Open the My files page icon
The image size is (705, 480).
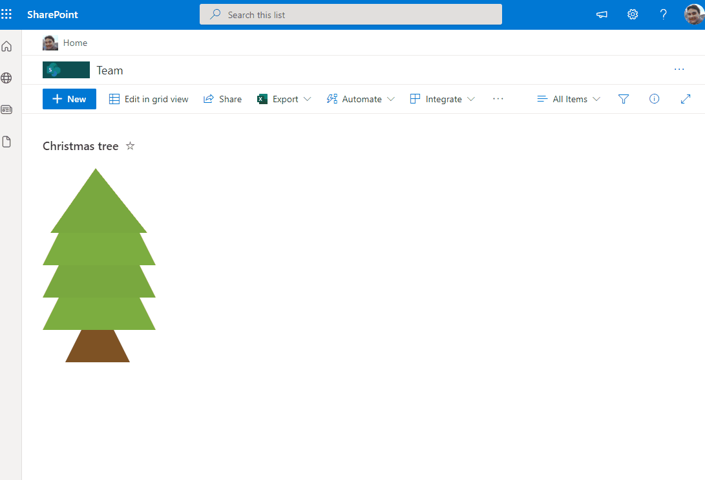tap(6, 142)
